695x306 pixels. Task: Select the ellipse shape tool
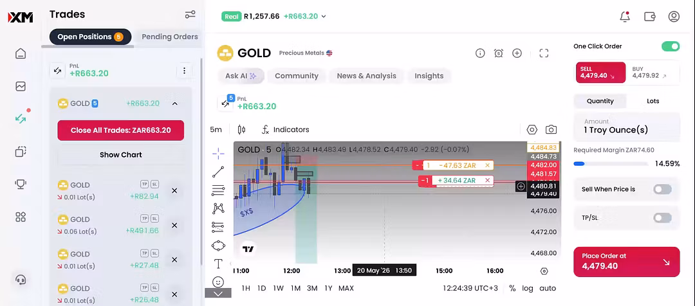(218, 246)
